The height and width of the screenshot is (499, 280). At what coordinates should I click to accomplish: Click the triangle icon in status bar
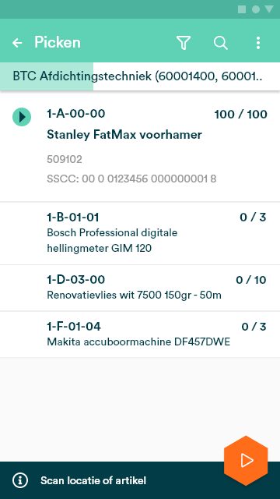[x=269, y=9]
